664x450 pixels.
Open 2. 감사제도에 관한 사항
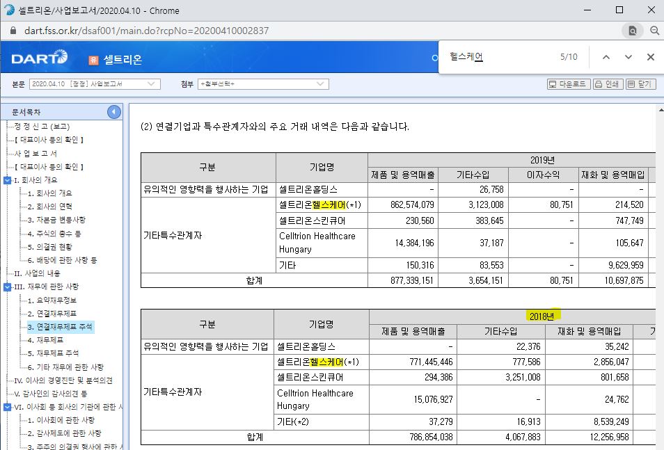pos(64,433)
